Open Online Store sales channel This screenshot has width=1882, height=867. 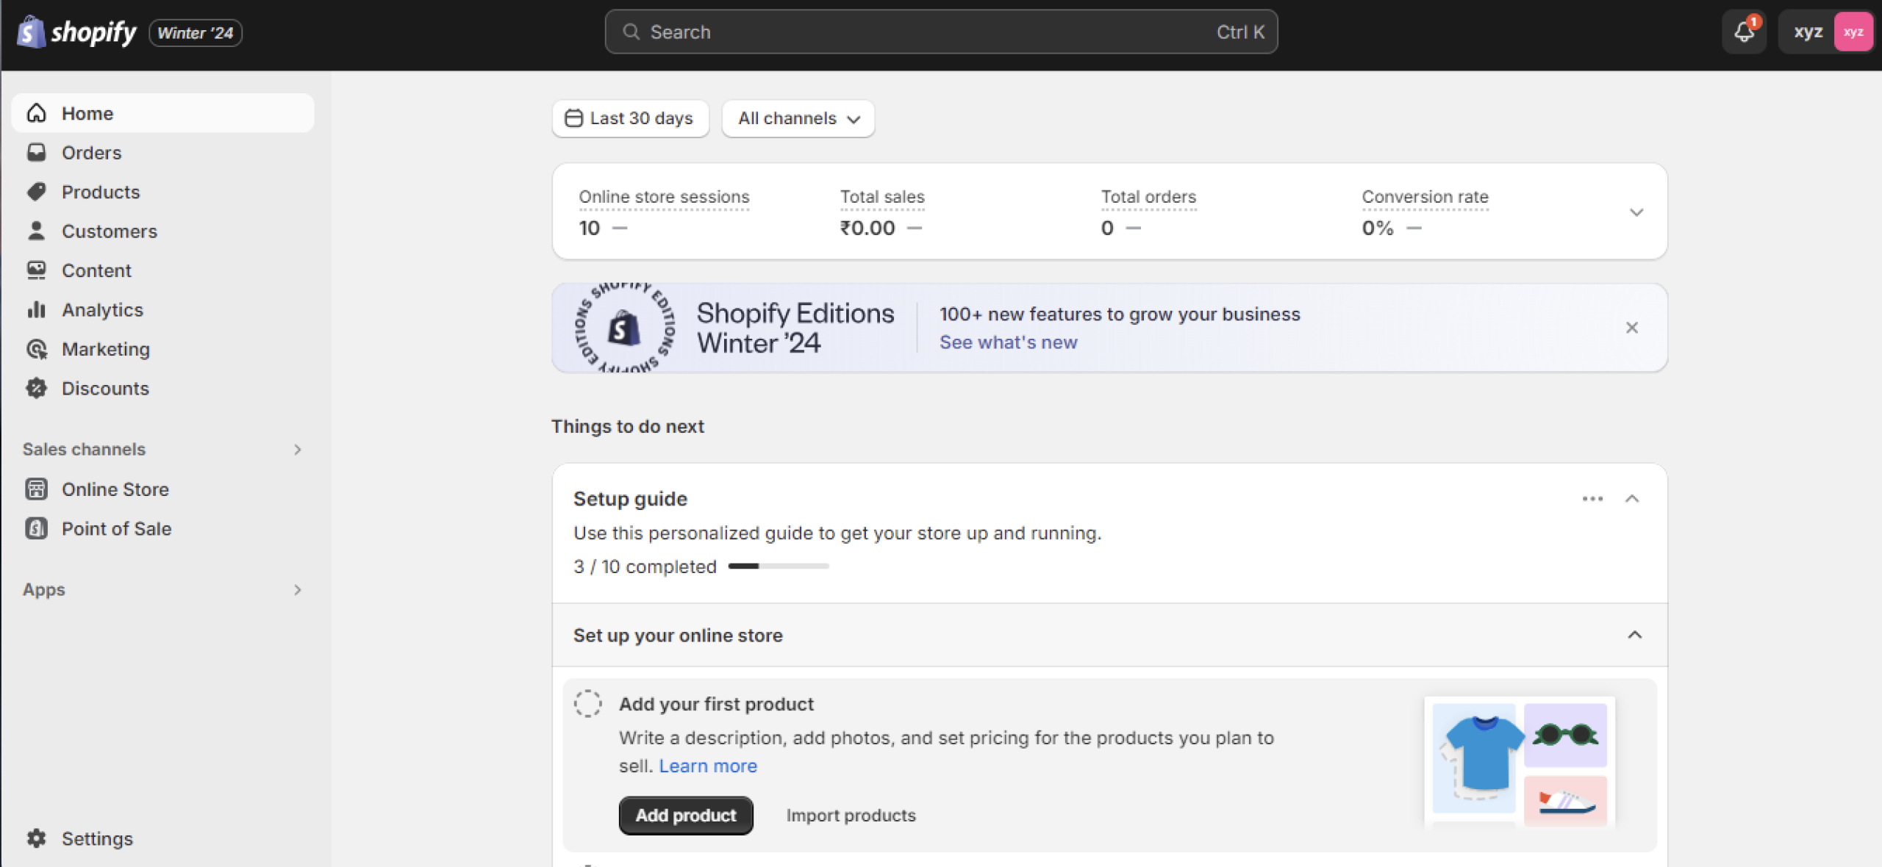pos(163,489)
